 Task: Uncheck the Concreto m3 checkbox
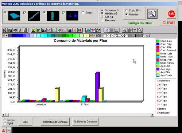[x=102, y=10]
